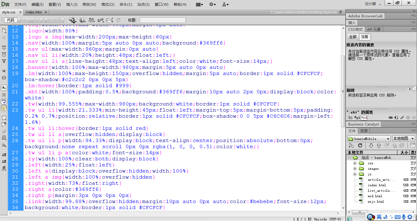Click the multiscreen preview icon in document toolbar

73,20
